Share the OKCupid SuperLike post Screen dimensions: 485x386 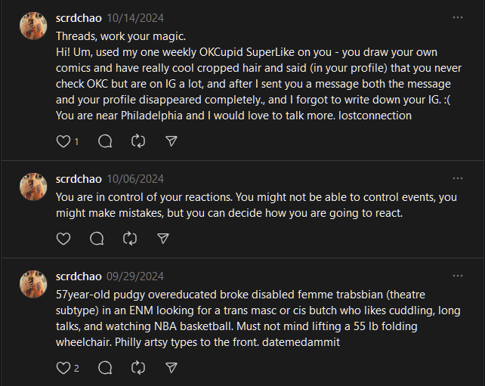coord(171,141)
